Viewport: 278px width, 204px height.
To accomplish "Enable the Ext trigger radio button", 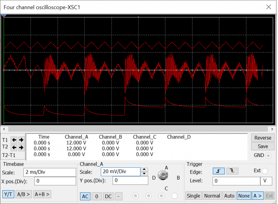I will point(265,171).
